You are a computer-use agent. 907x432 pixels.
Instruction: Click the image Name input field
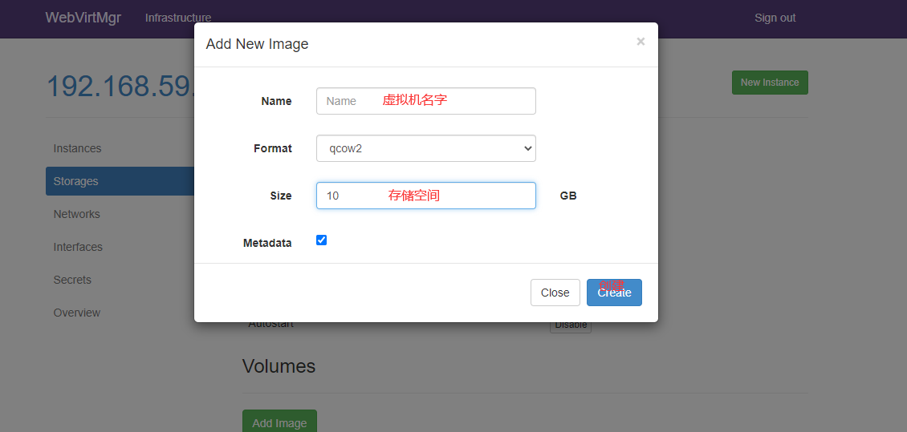[x=425, y=101]
